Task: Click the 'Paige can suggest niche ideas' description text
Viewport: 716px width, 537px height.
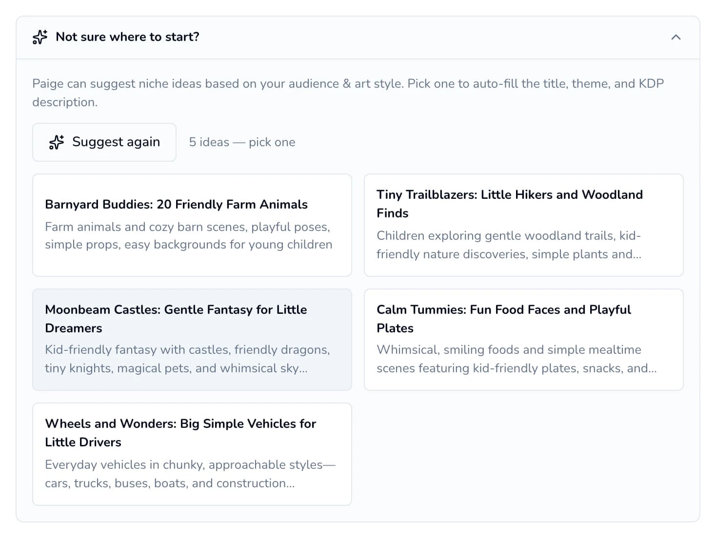Action: click(x=348, y=93)
